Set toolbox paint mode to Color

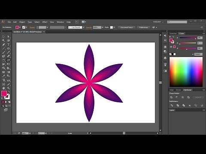click(x=3, y=102)
